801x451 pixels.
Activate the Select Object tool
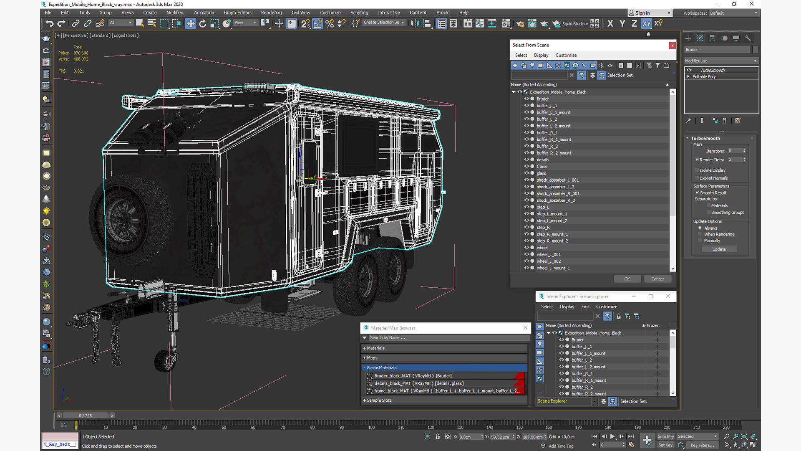[x=140, y=23]
